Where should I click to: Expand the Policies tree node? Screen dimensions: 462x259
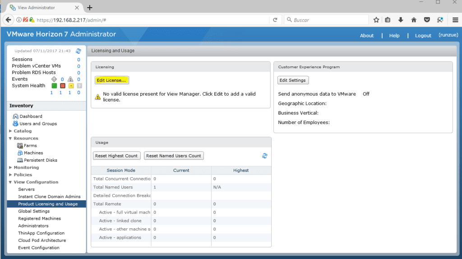tap(10, 175)
